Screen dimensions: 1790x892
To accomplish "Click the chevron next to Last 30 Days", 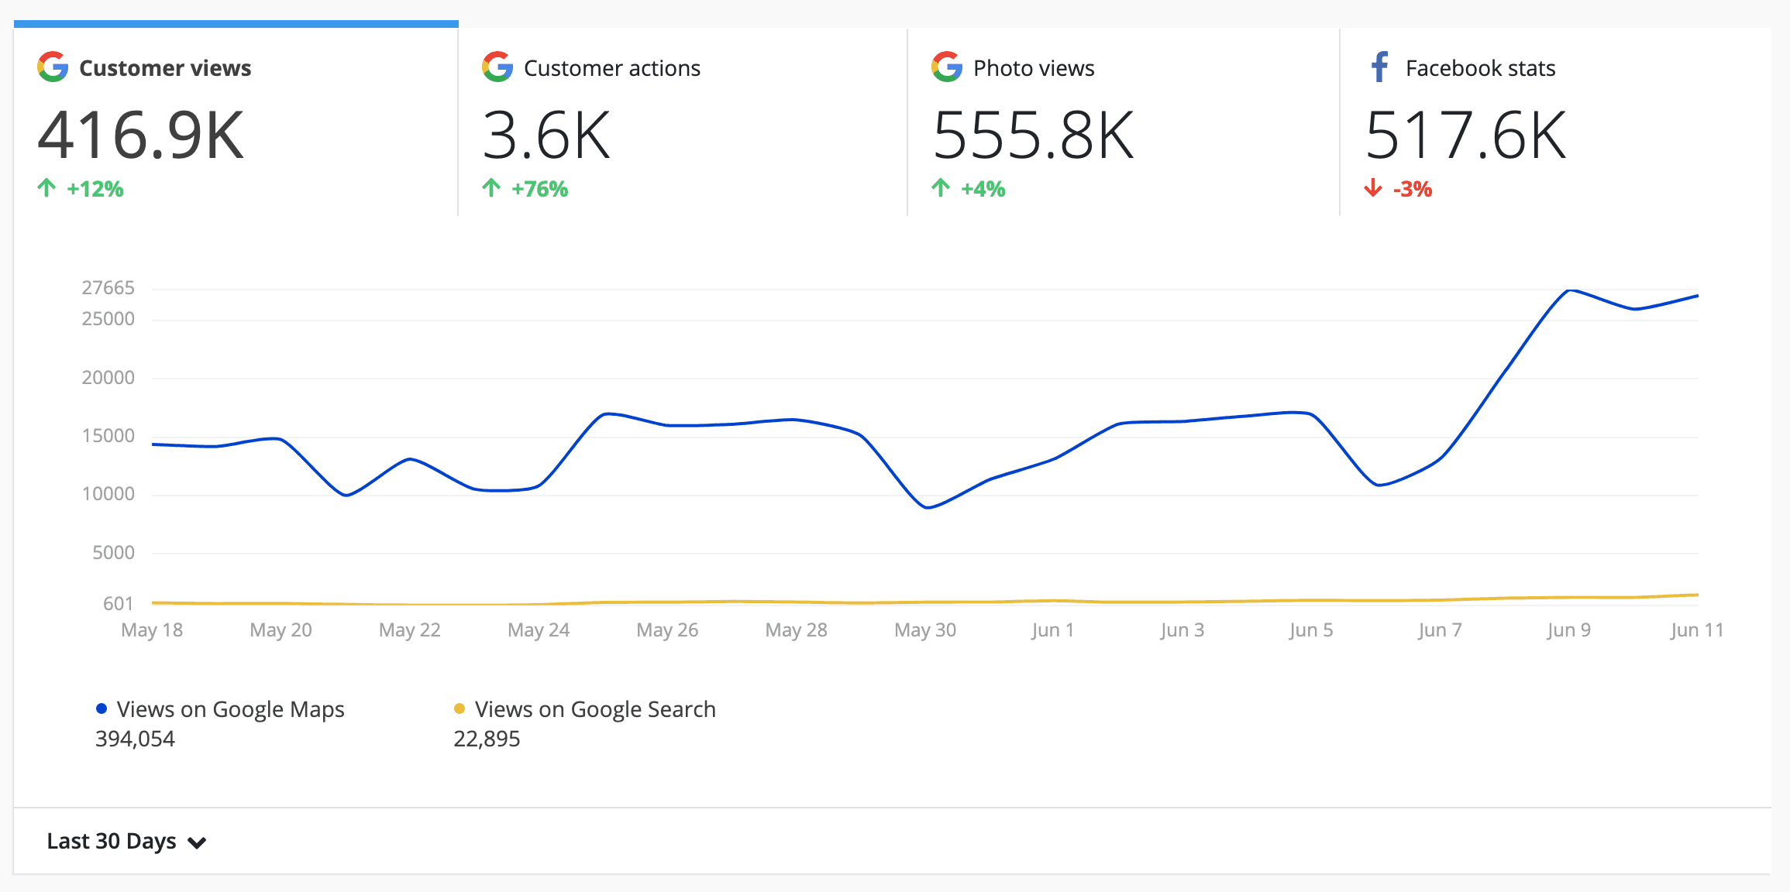I will point(197,842).
